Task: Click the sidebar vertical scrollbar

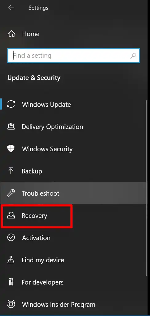Action: [146, 188]
